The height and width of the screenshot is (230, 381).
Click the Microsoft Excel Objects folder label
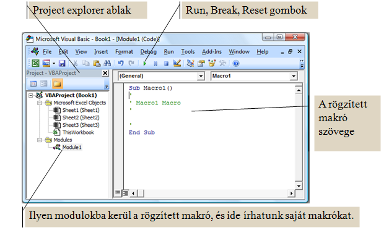click(x=80, y=103)
